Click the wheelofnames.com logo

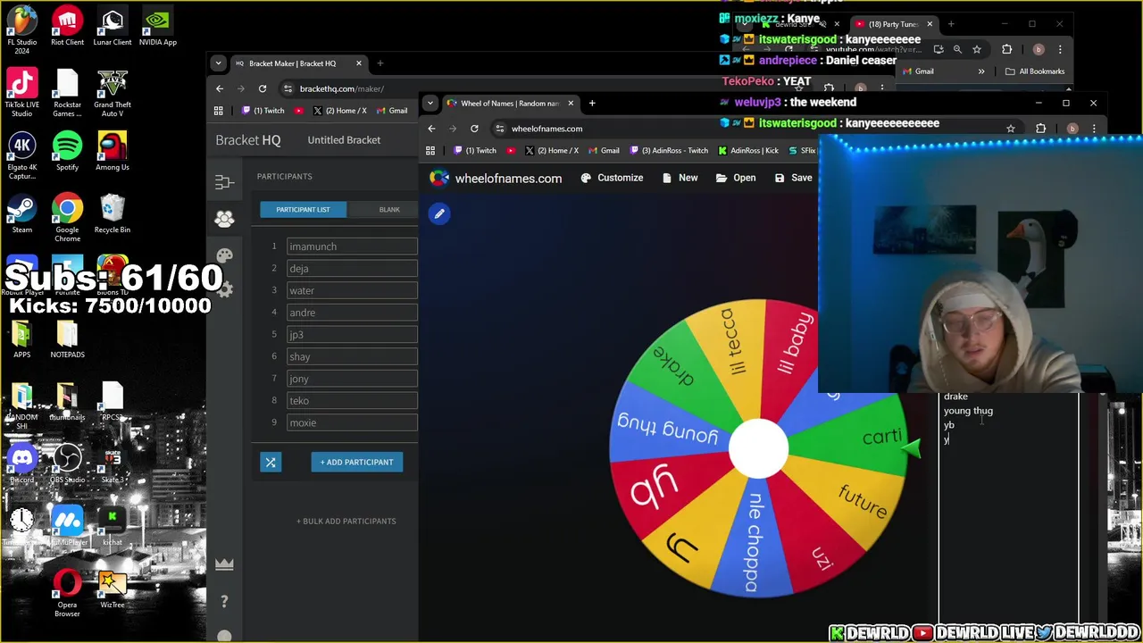click(x=496, y=178)
